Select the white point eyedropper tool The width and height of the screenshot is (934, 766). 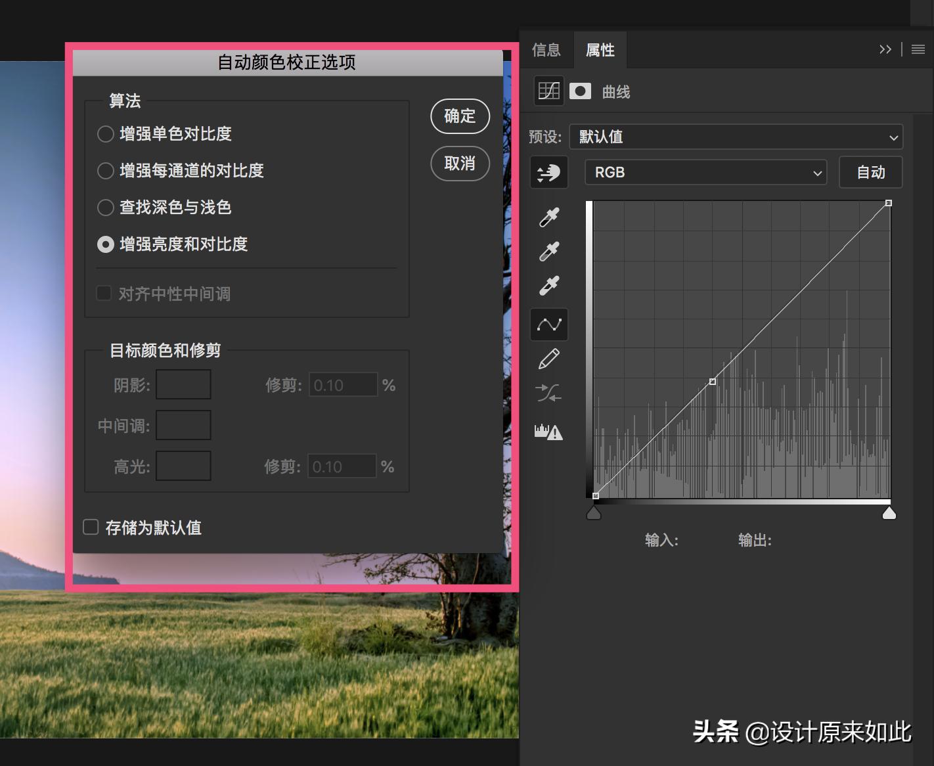pos(548,285)
